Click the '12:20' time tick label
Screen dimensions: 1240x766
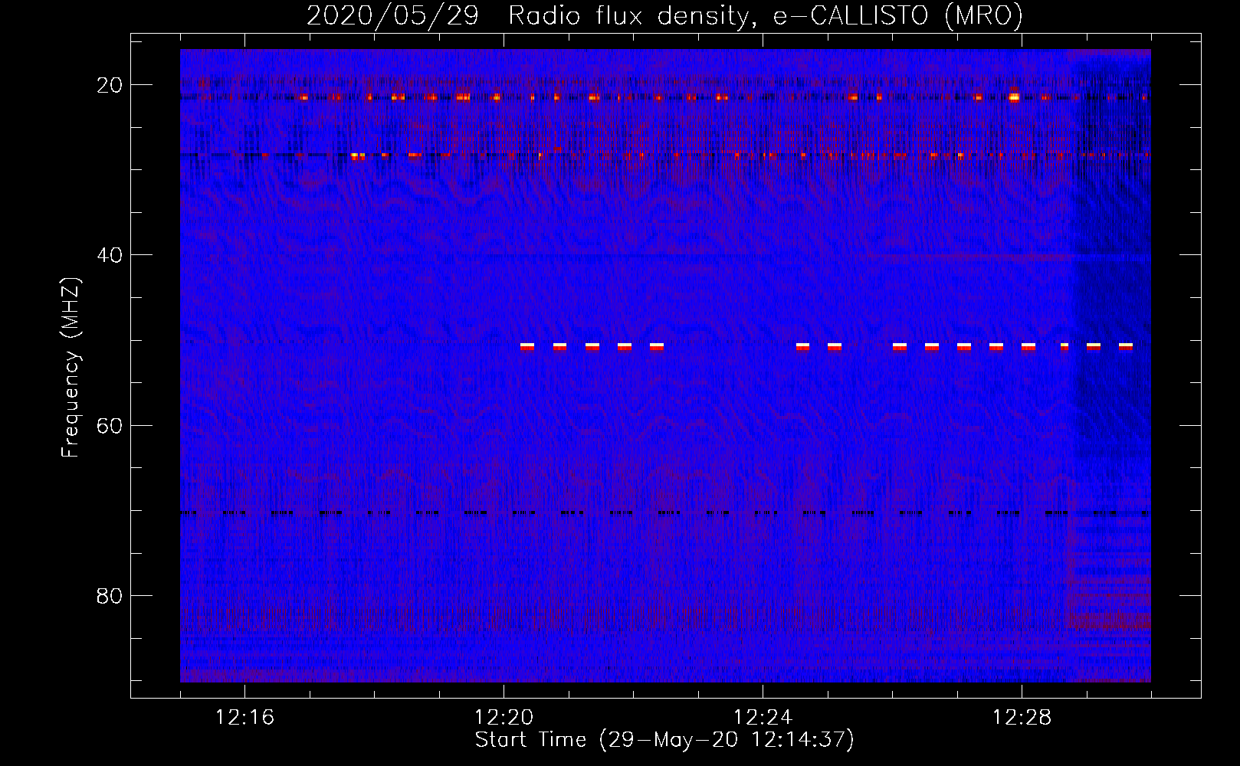click(504, 718)
